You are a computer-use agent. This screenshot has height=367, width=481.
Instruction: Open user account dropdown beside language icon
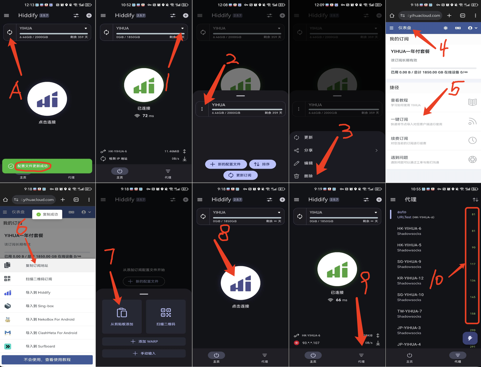[472, 28]
